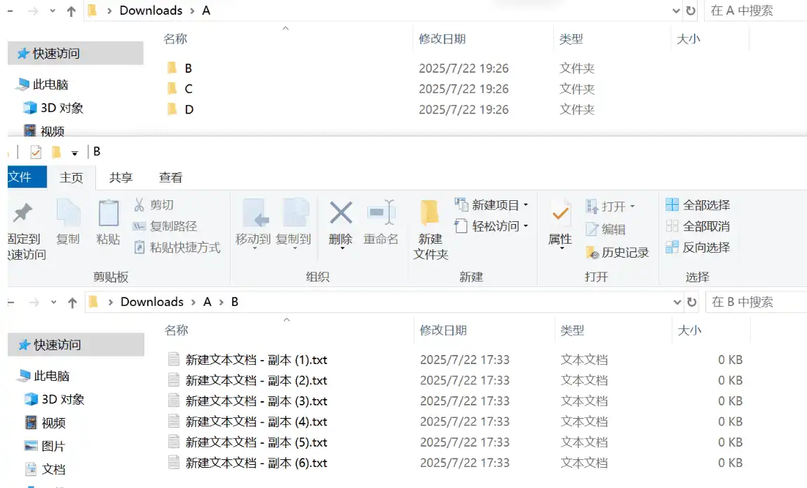Click Copy path (复制路径)
This screenshot has width=807, height=488.
(165, 226)
